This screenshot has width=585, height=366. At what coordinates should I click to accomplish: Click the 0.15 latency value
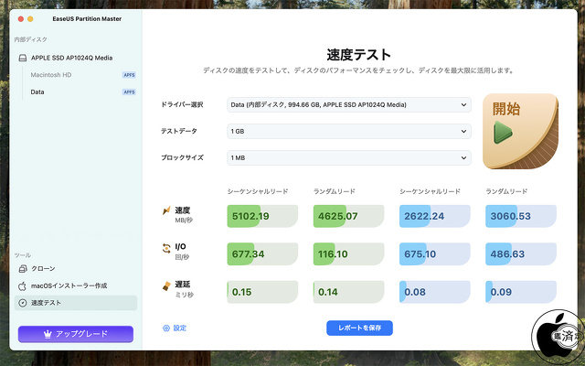click(241, 292)
